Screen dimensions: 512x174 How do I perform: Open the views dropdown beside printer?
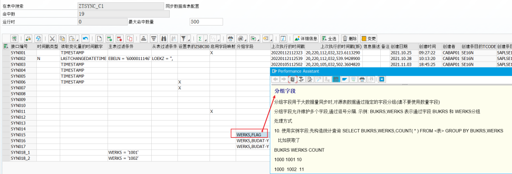click(245, 40)
